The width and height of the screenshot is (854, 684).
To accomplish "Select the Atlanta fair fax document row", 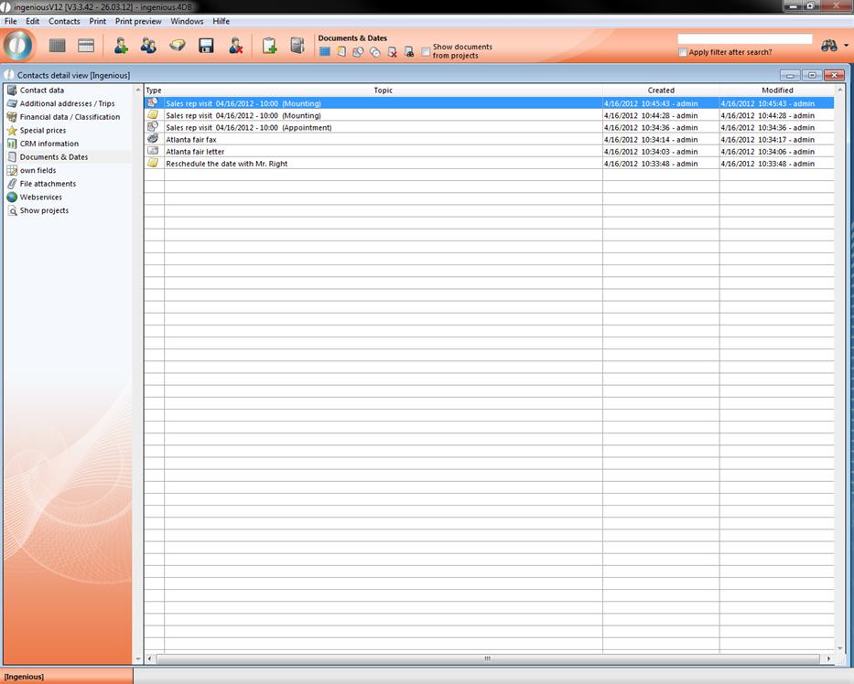I will pyautogui.click(x=191, y=140).
